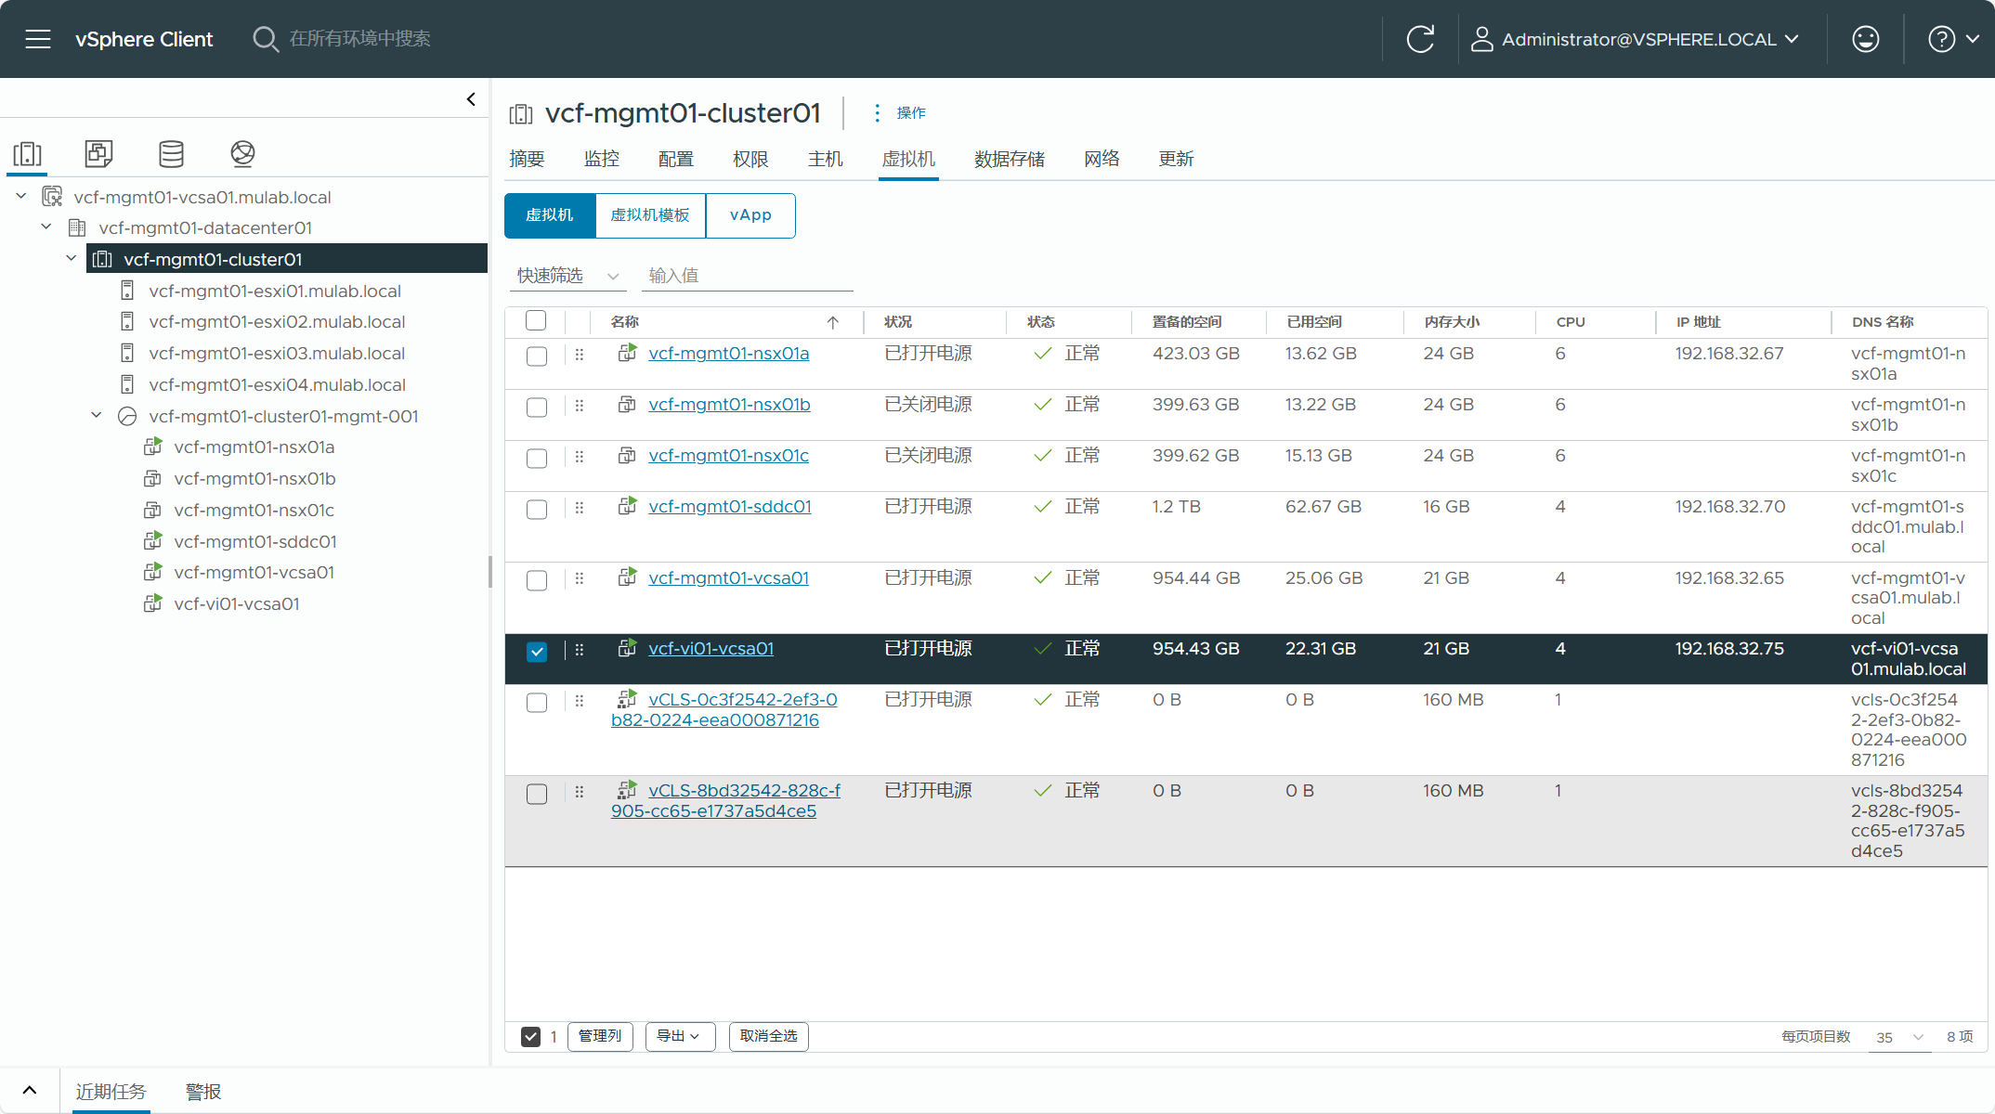Viewport: 1995px width, 1114px height.
Task: Collapse the left navigation panel arrow
Action: (x=471, y=99)
